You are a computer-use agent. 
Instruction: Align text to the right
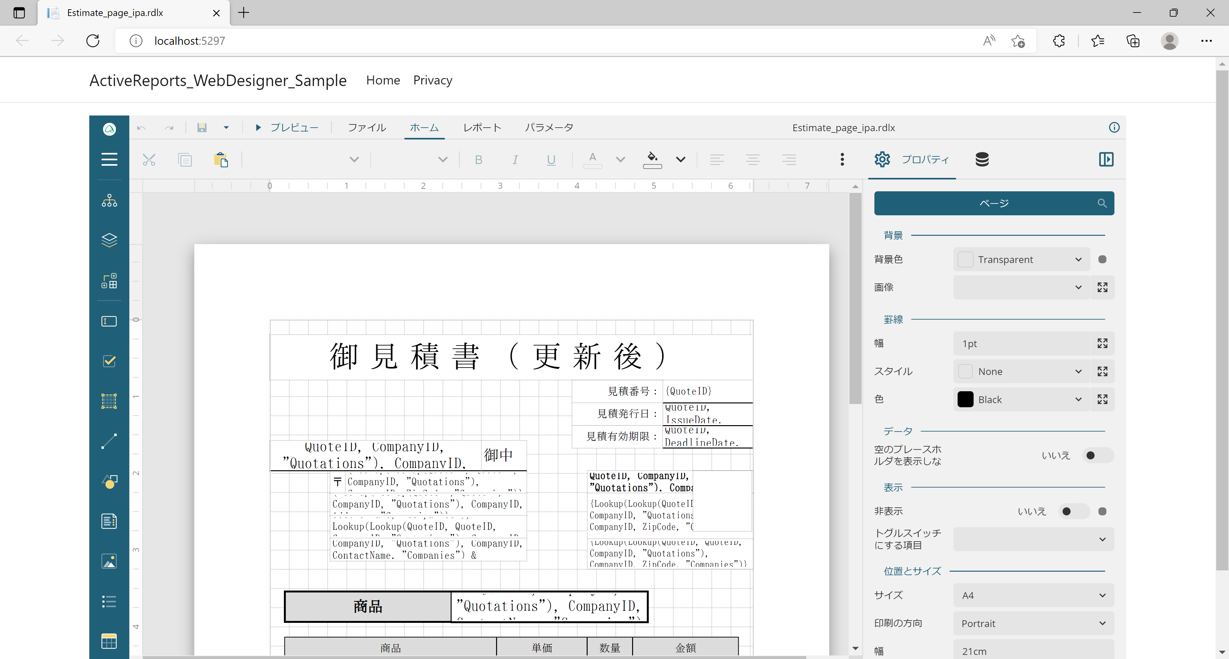coord(789,160)
